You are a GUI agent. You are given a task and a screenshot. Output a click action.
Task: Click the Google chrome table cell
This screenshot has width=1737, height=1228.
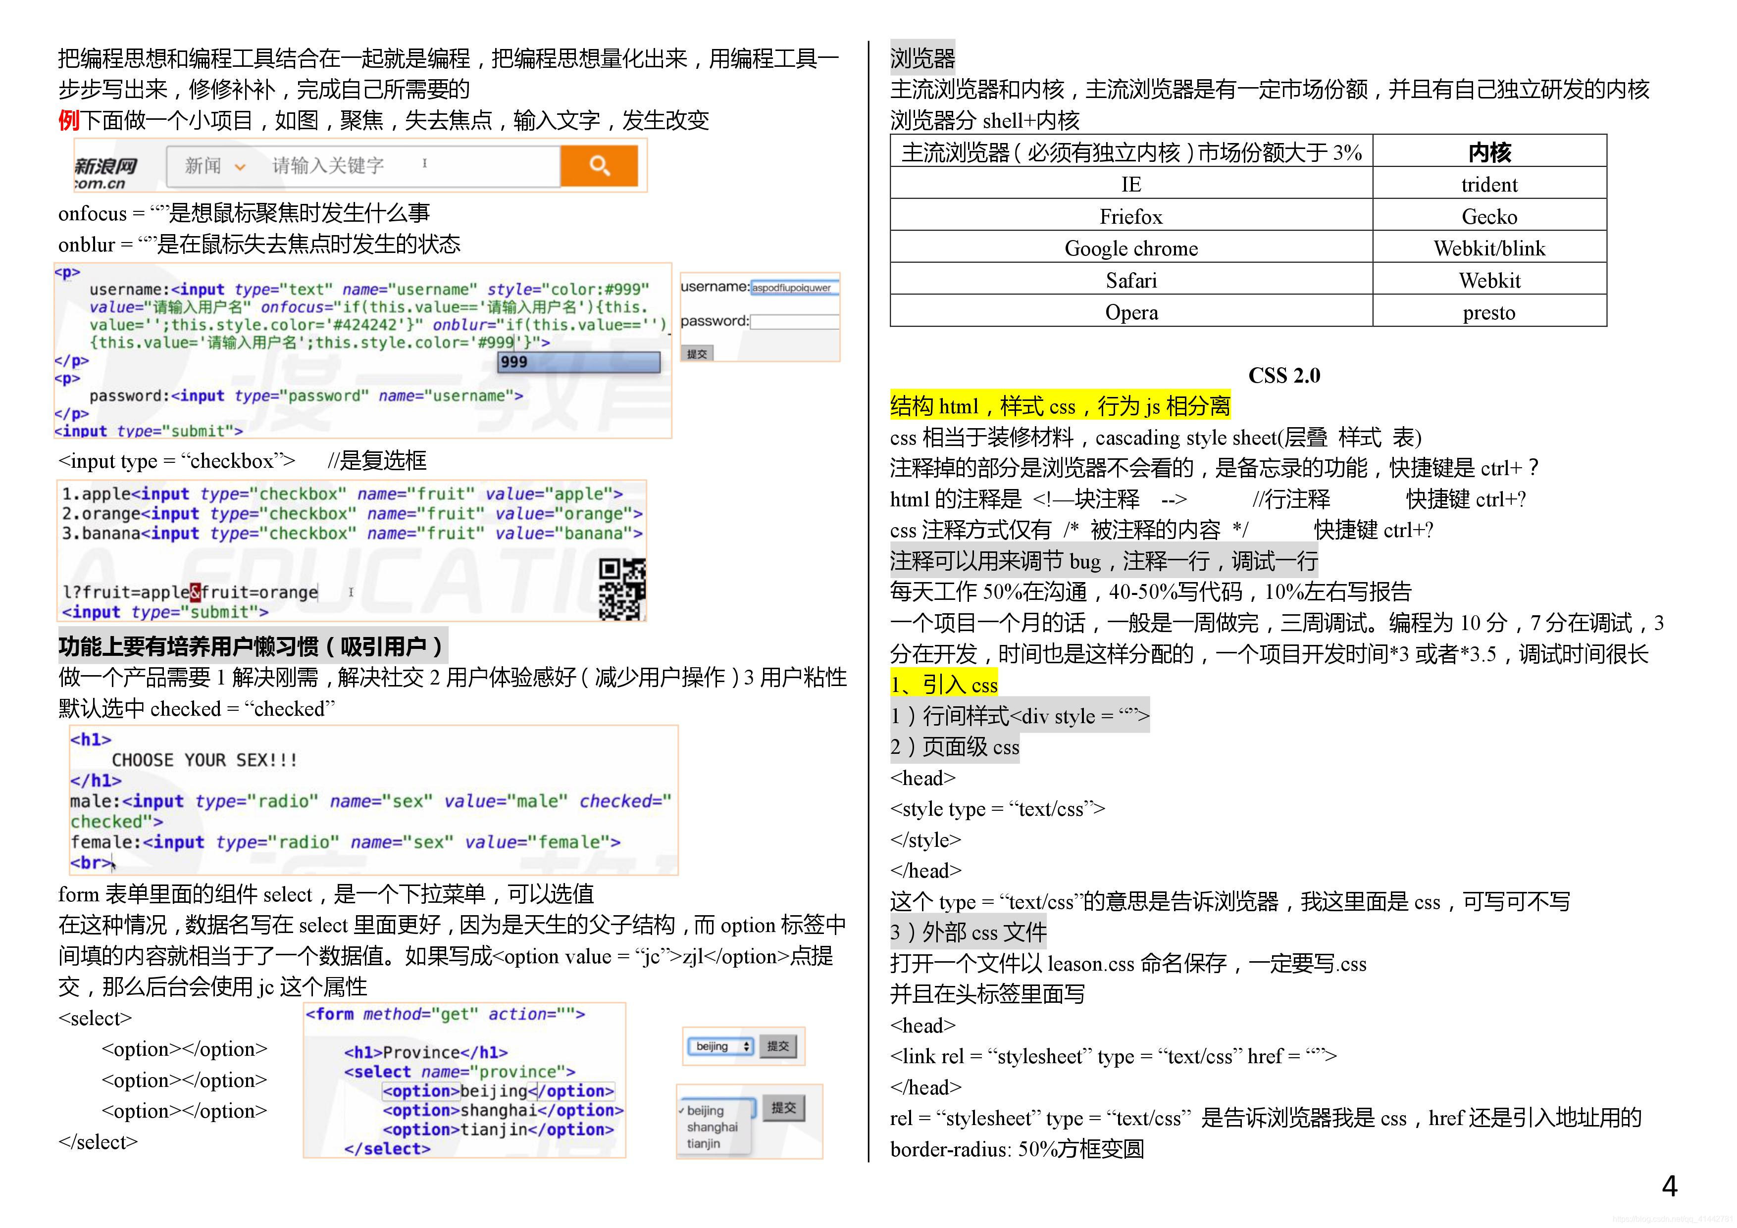coord(1131,248)
